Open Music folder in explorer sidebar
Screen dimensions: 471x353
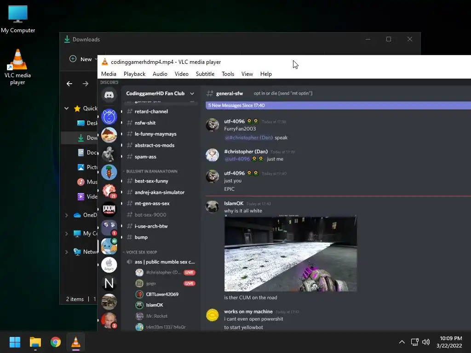pos(87,182)
